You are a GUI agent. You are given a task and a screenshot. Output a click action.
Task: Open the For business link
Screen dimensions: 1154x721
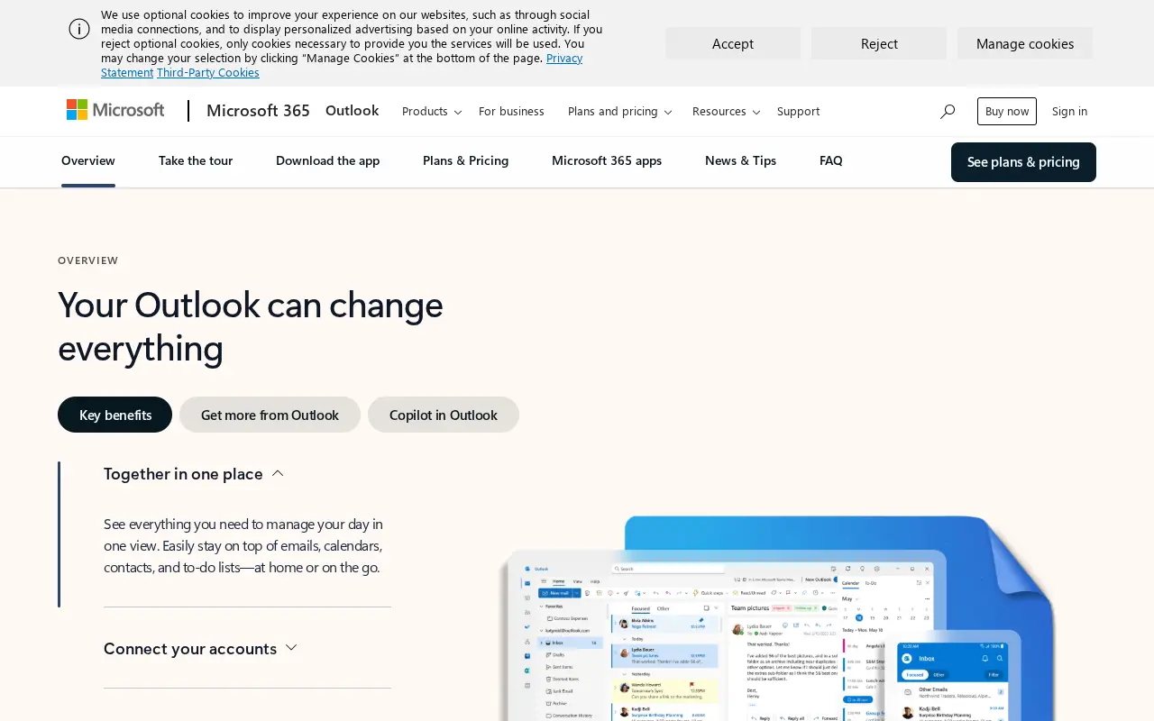511,111
